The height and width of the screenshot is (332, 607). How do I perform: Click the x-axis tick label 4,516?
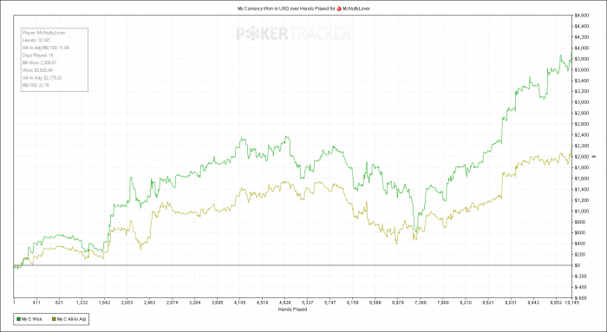tap(263, 303)
